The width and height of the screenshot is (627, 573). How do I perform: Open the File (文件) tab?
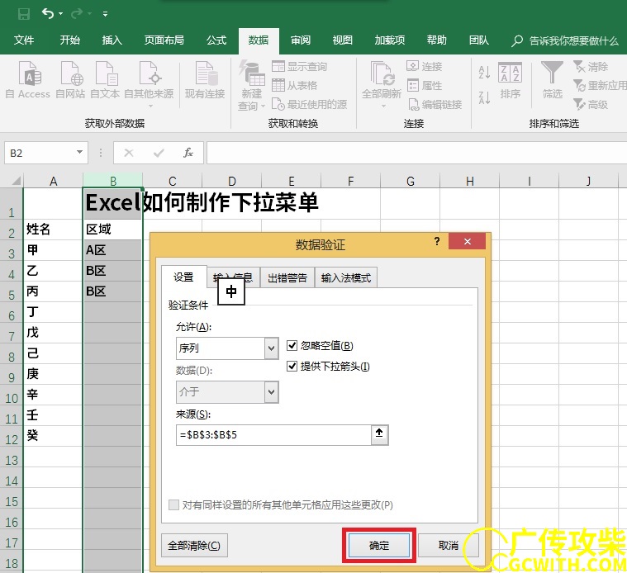click(24, 40)
